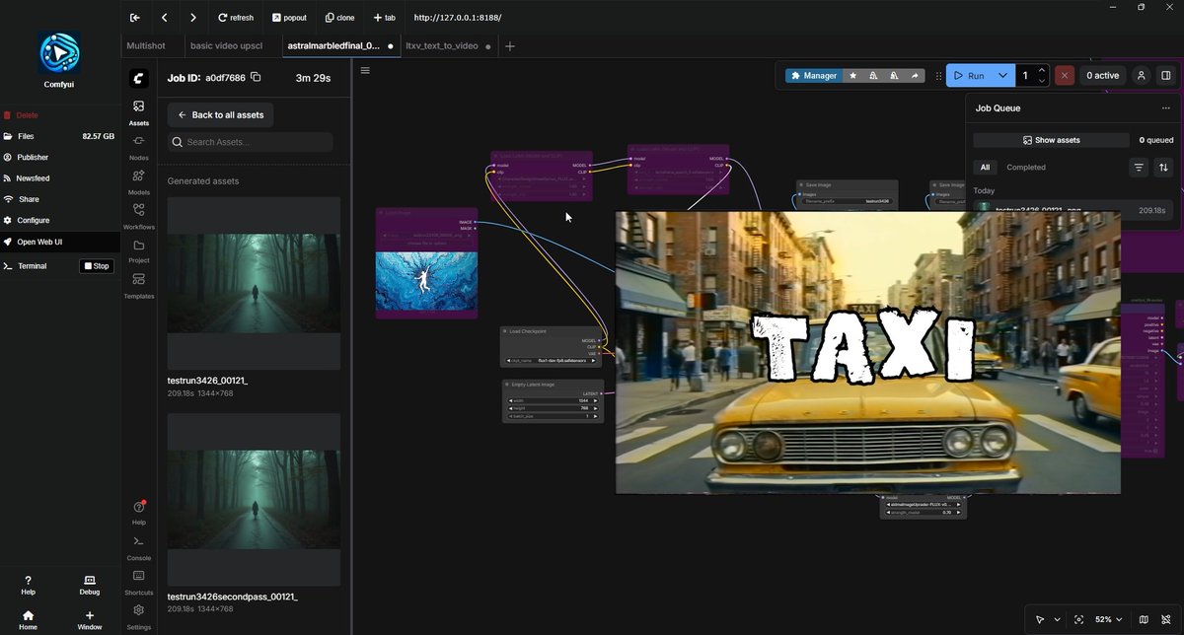Increase batch count with up arrow

coord(1042,70)
